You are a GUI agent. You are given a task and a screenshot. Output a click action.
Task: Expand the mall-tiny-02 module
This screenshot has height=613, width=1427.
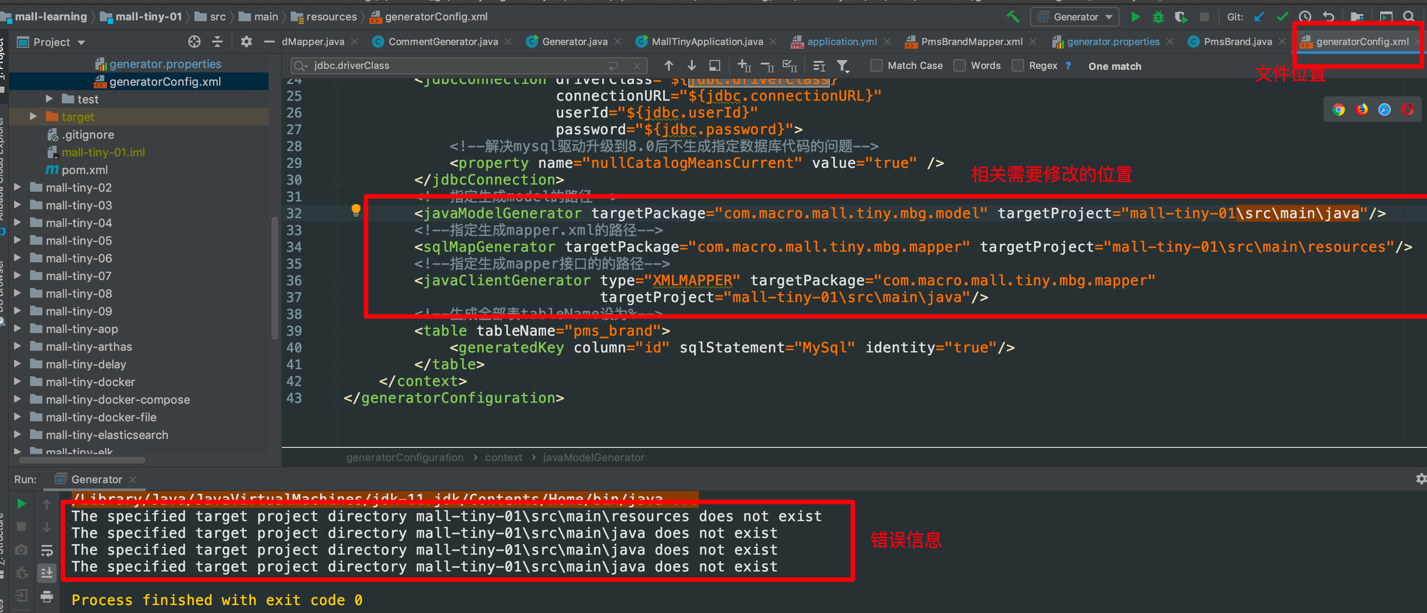17,187
